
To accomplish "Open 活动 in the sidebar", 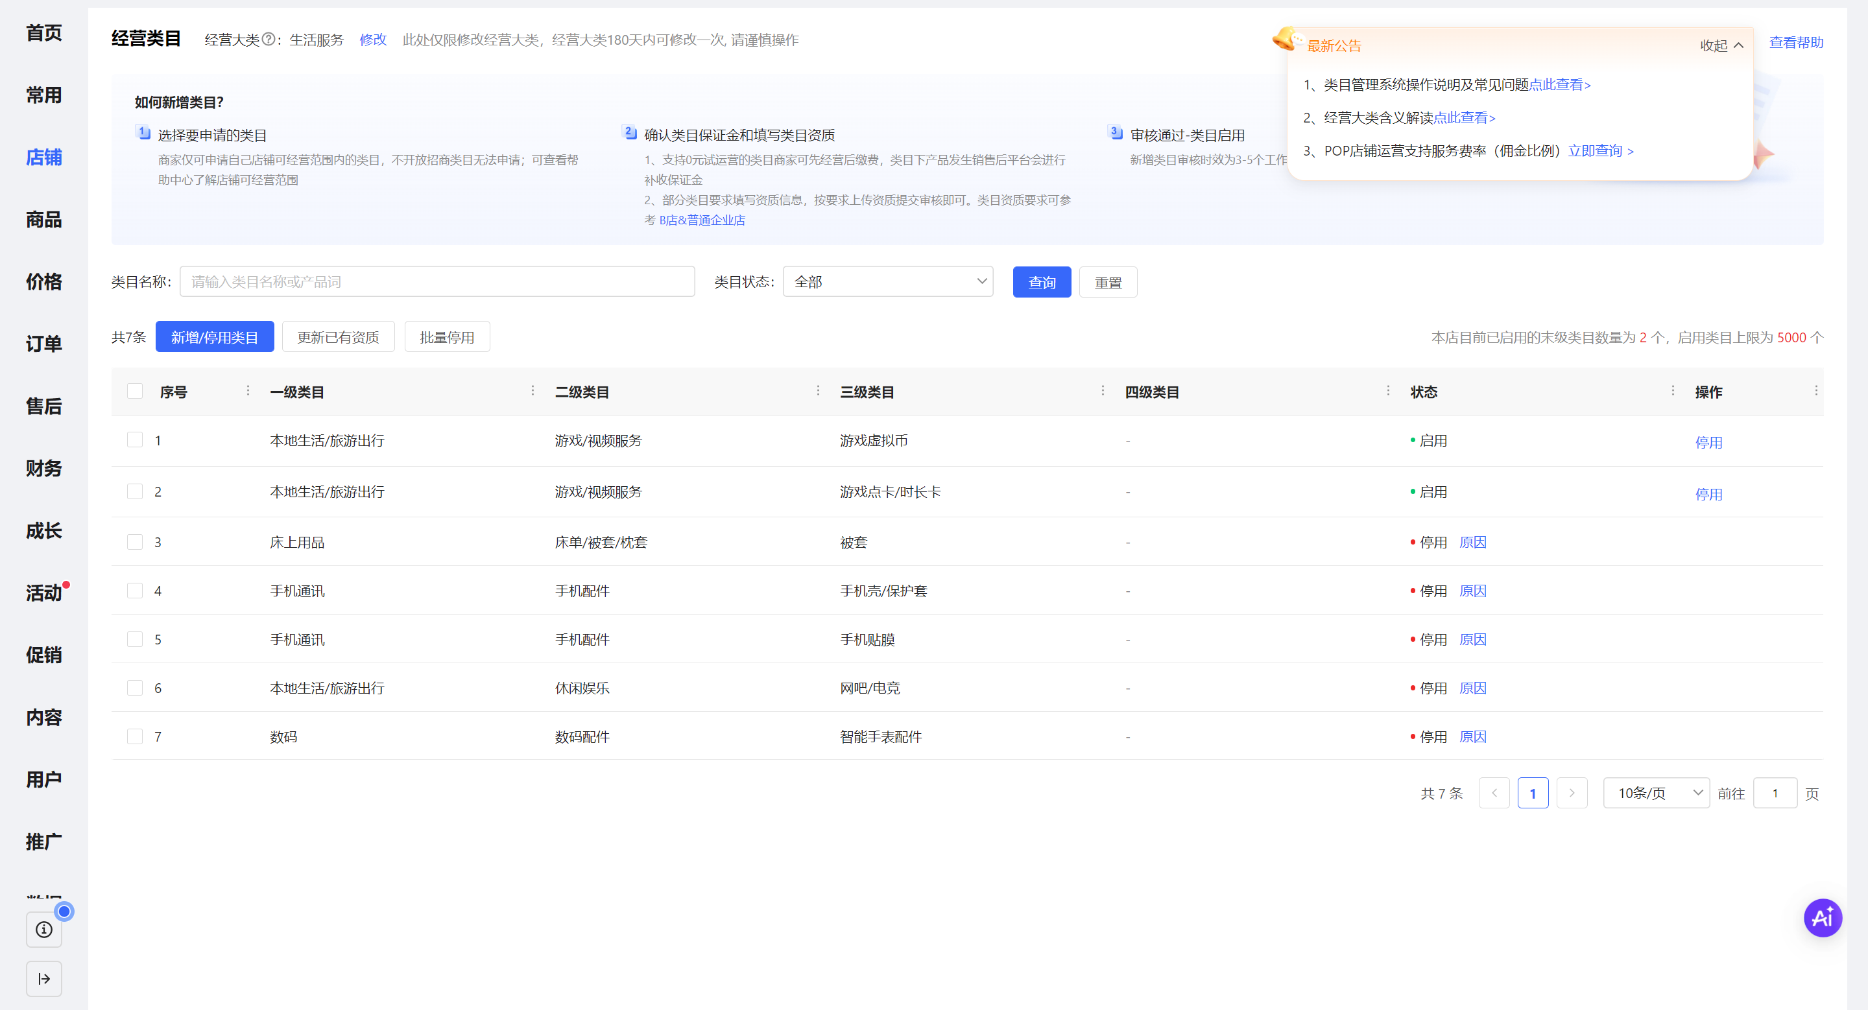I will [43, 593].
